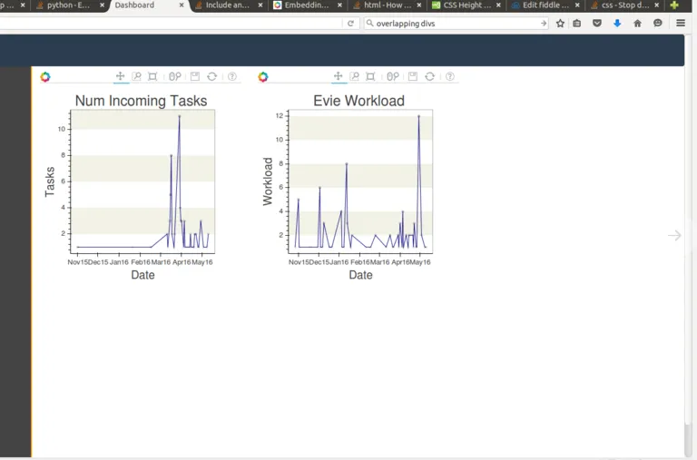Click Save icon on Evie Workload plot
The height and width of the screenshot is (460, 697).
coord(413,76)
